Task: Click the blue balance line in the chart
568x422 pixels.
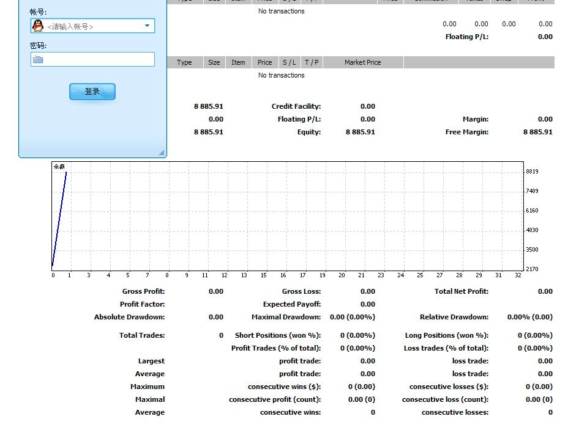Action: [x=59, y=220]
